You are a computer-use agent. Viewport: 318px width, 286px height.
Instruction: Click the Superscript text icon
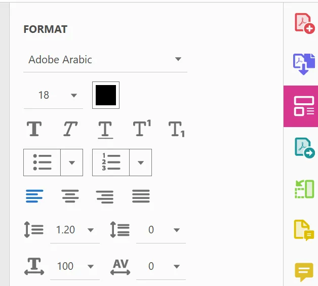coord(142,129)
